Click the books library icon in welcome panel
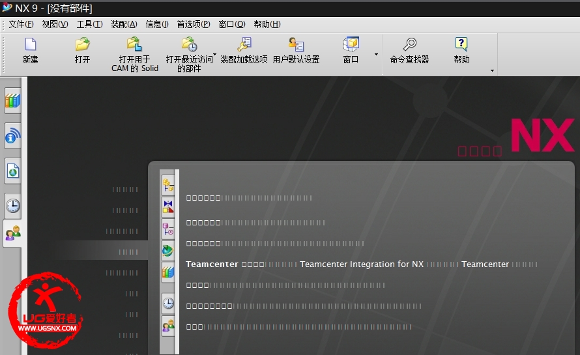The image size is (580, 355). tap(168, 273)
